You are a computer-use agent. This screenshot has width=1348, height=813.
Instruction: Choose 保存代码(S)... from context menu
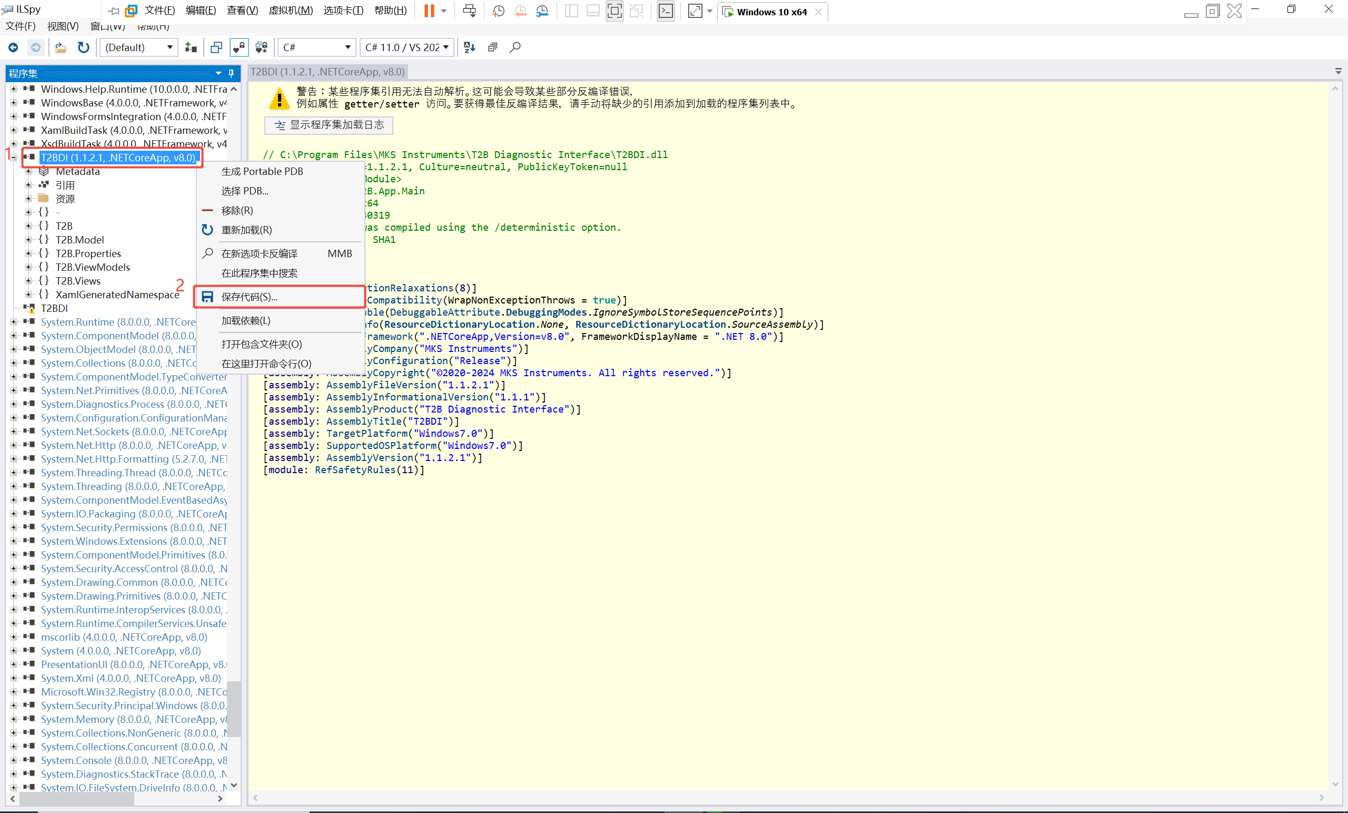coord(249,297)
